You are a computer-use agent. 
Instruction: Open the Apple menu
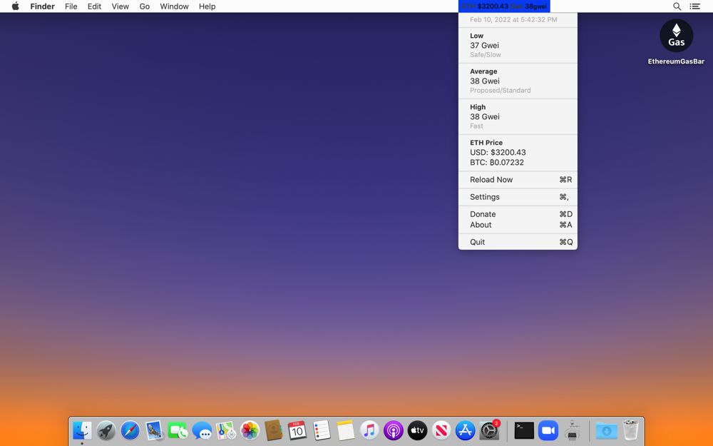click(16, 6)
